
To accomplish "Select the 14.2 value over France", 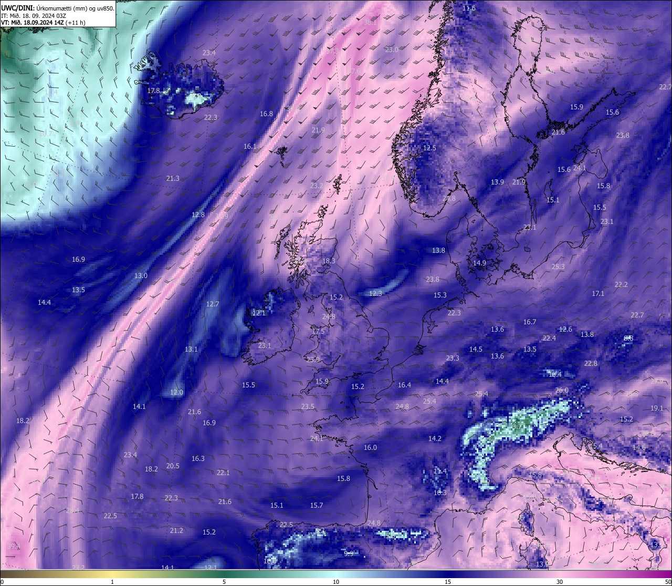I will coord(435,438).
